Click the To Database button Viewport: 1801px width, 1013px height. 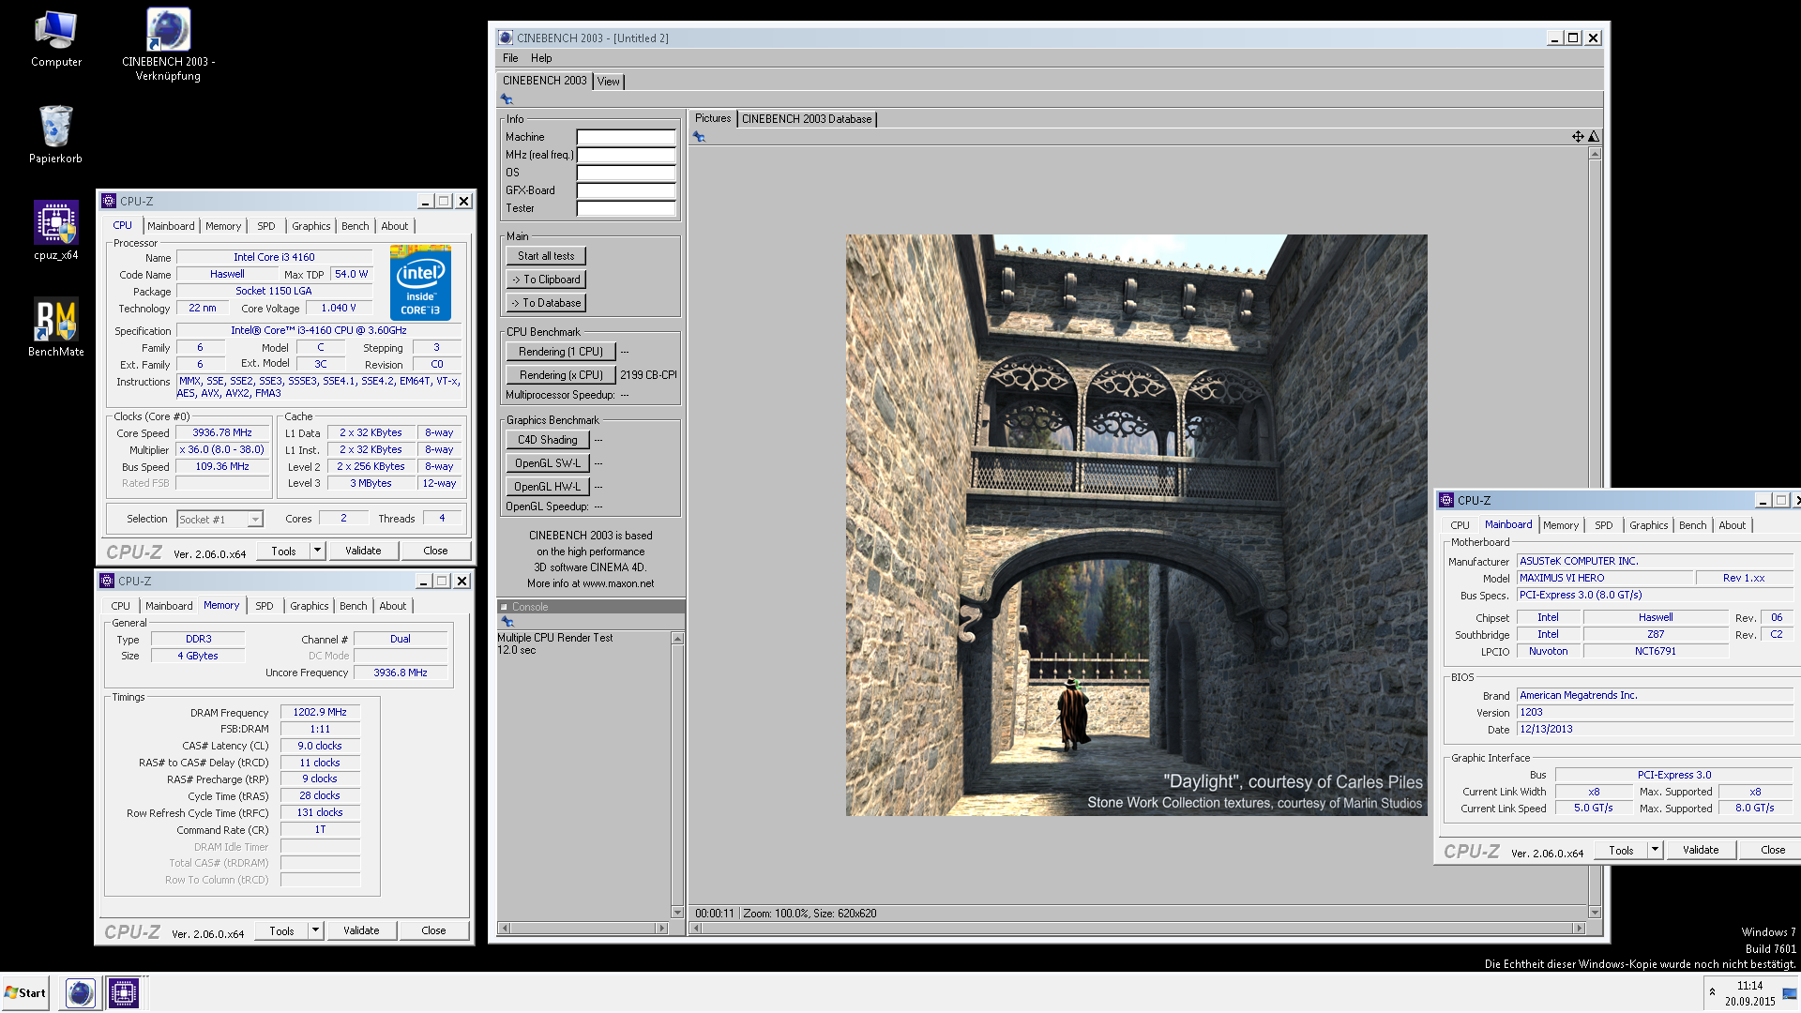tap(546, 303)
